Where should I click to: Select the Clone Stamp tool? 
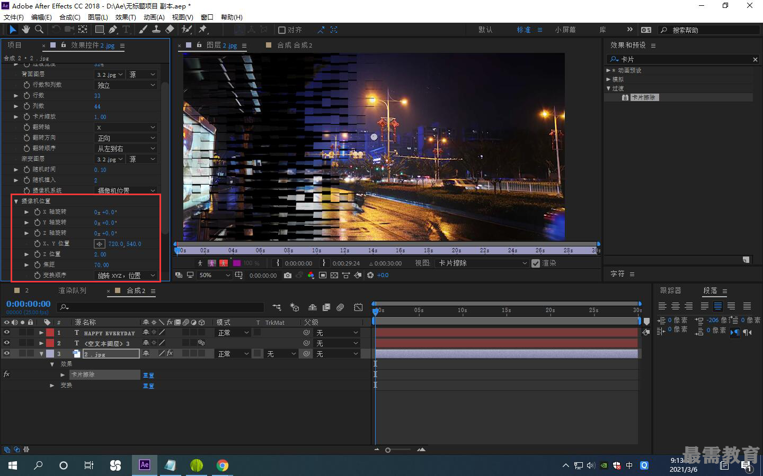coord(156,30)
